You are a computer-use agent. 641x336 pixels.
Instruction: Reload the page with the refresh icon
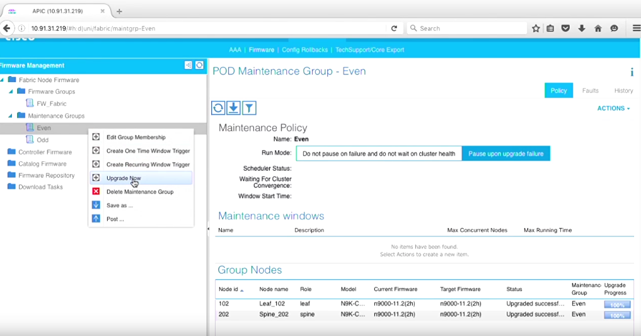(394, 28)
